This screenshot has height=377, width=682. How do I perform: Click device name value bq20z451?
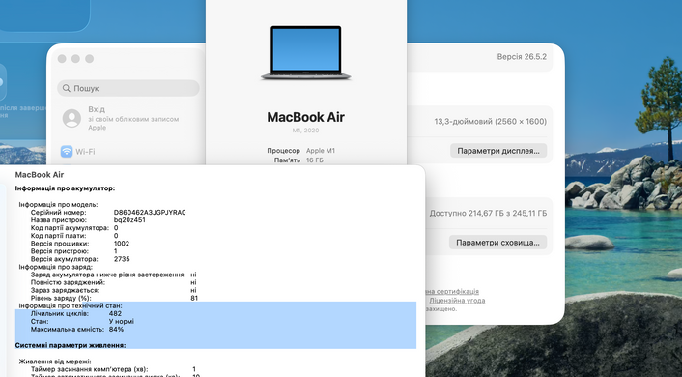pyautogui.click(x=129, y=220)
